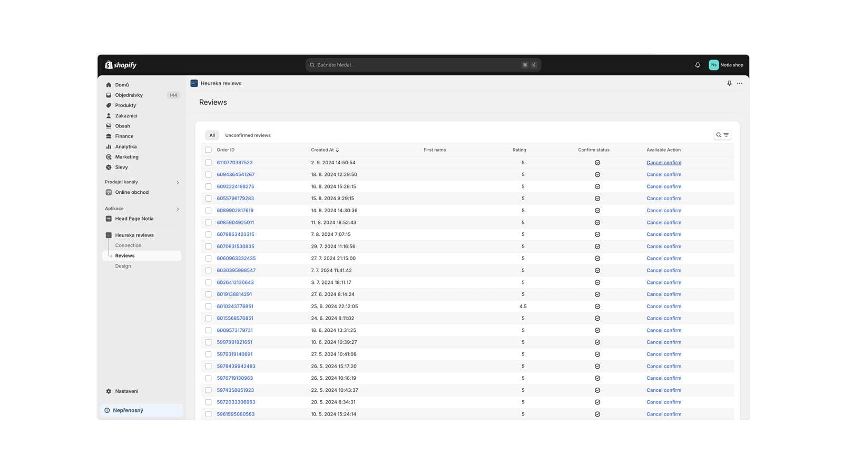This screenshot has height=474, width=843.
Task: Select checkbox for order 6010243776851
Action: 208,307
